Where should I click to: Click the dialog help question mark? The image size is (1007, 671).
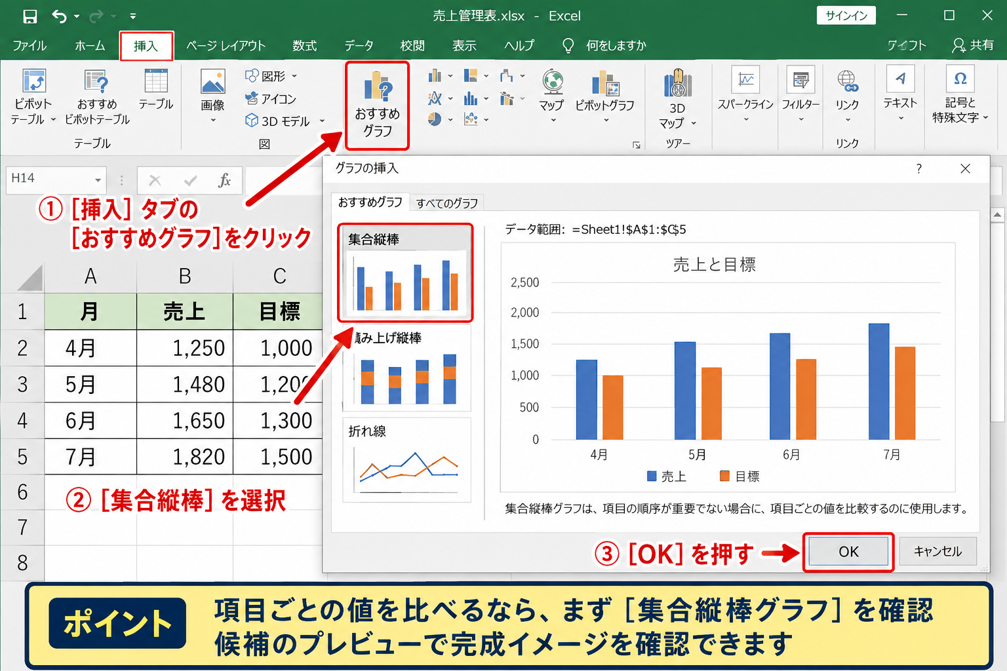[919, 168]
